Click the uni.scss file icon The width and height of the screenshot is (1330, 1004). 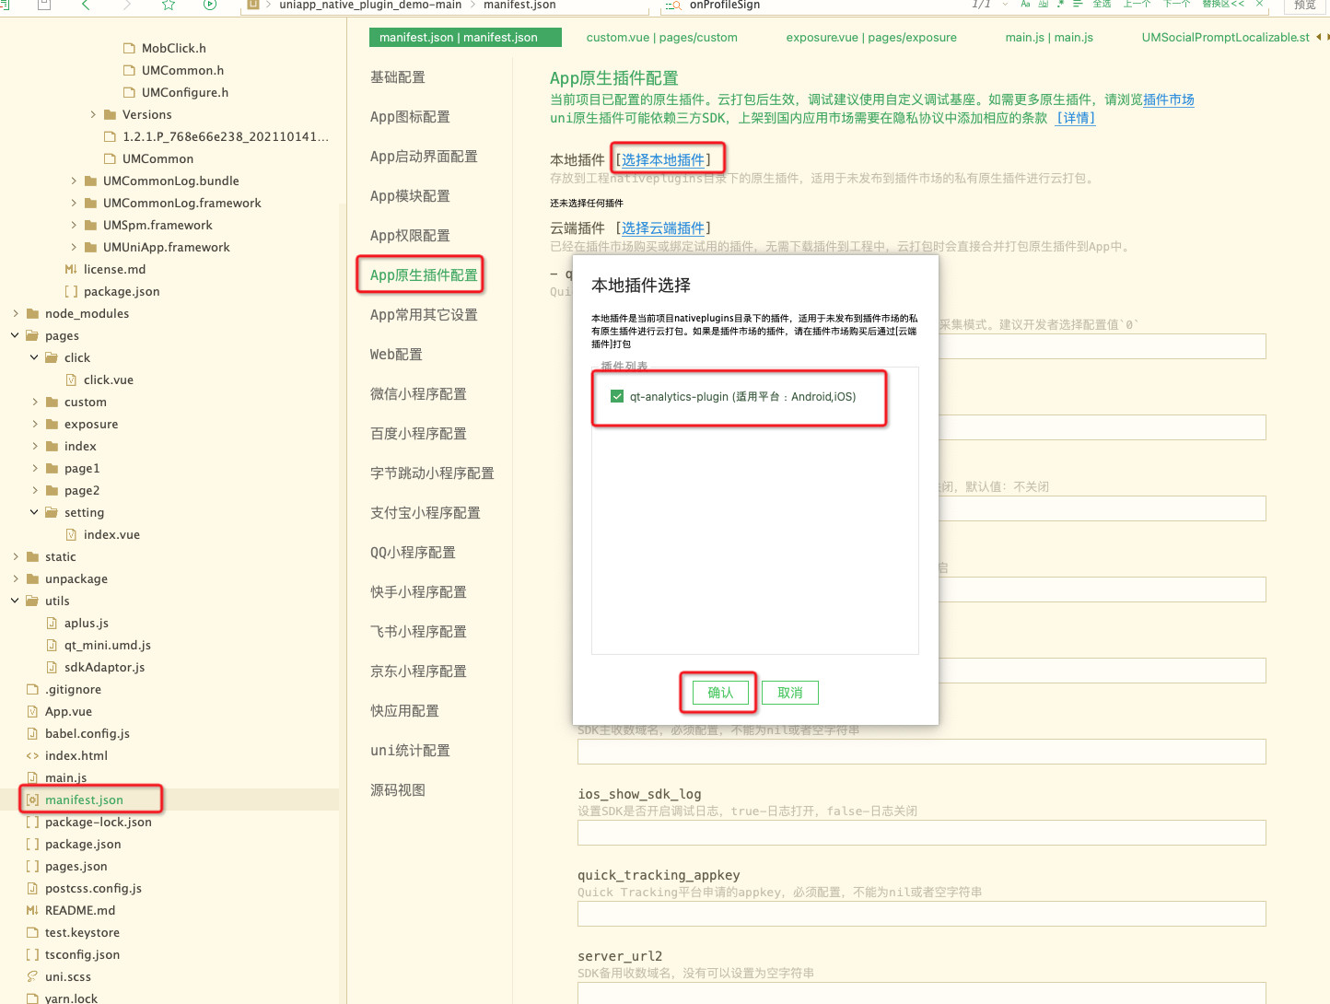(32, 976)
